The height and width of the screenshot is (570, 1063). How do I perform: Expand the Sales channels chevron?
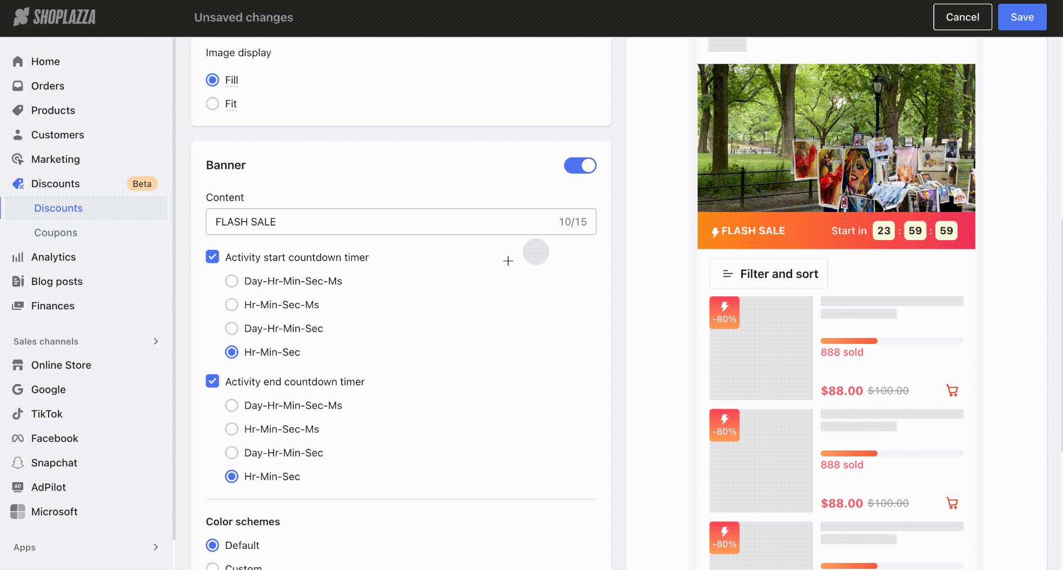pyautogui.click(x=156, y=341)
